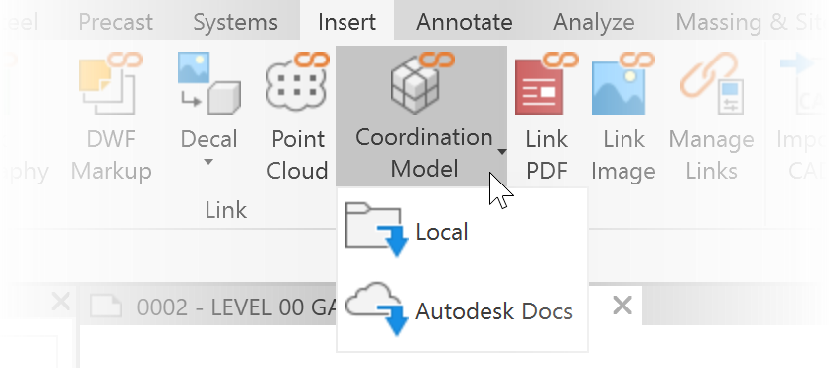Close the 0002 - LEVEL 00 view tab

[622, 306]
